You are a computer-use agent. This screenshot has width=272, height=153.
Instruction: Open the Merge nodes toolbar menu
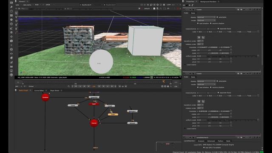click(x=11, y=32)
